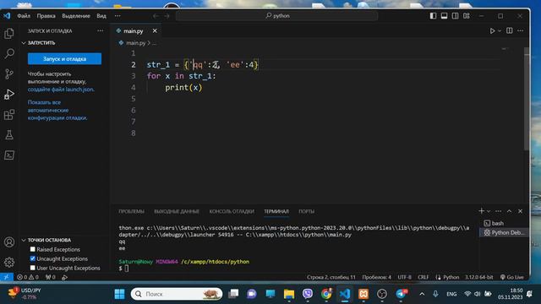Image resolution: width=541 pixels, height=304 pixels.
Task: Go back with the navigation arrow
Action: (x=156, y=16)
